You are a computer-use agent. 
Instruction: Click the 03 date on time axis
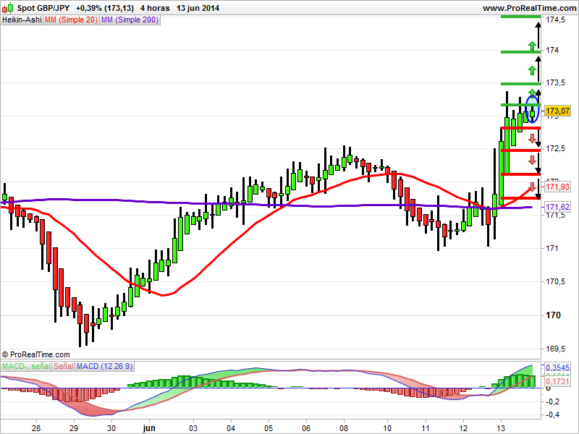pos(193,428)
